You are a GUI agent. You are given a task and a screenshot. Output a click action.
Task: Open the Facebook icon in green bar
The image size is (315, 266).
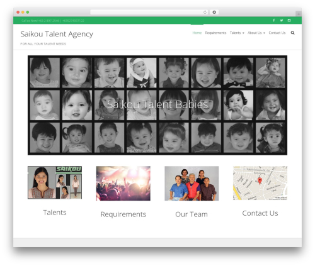click(273, 20)
